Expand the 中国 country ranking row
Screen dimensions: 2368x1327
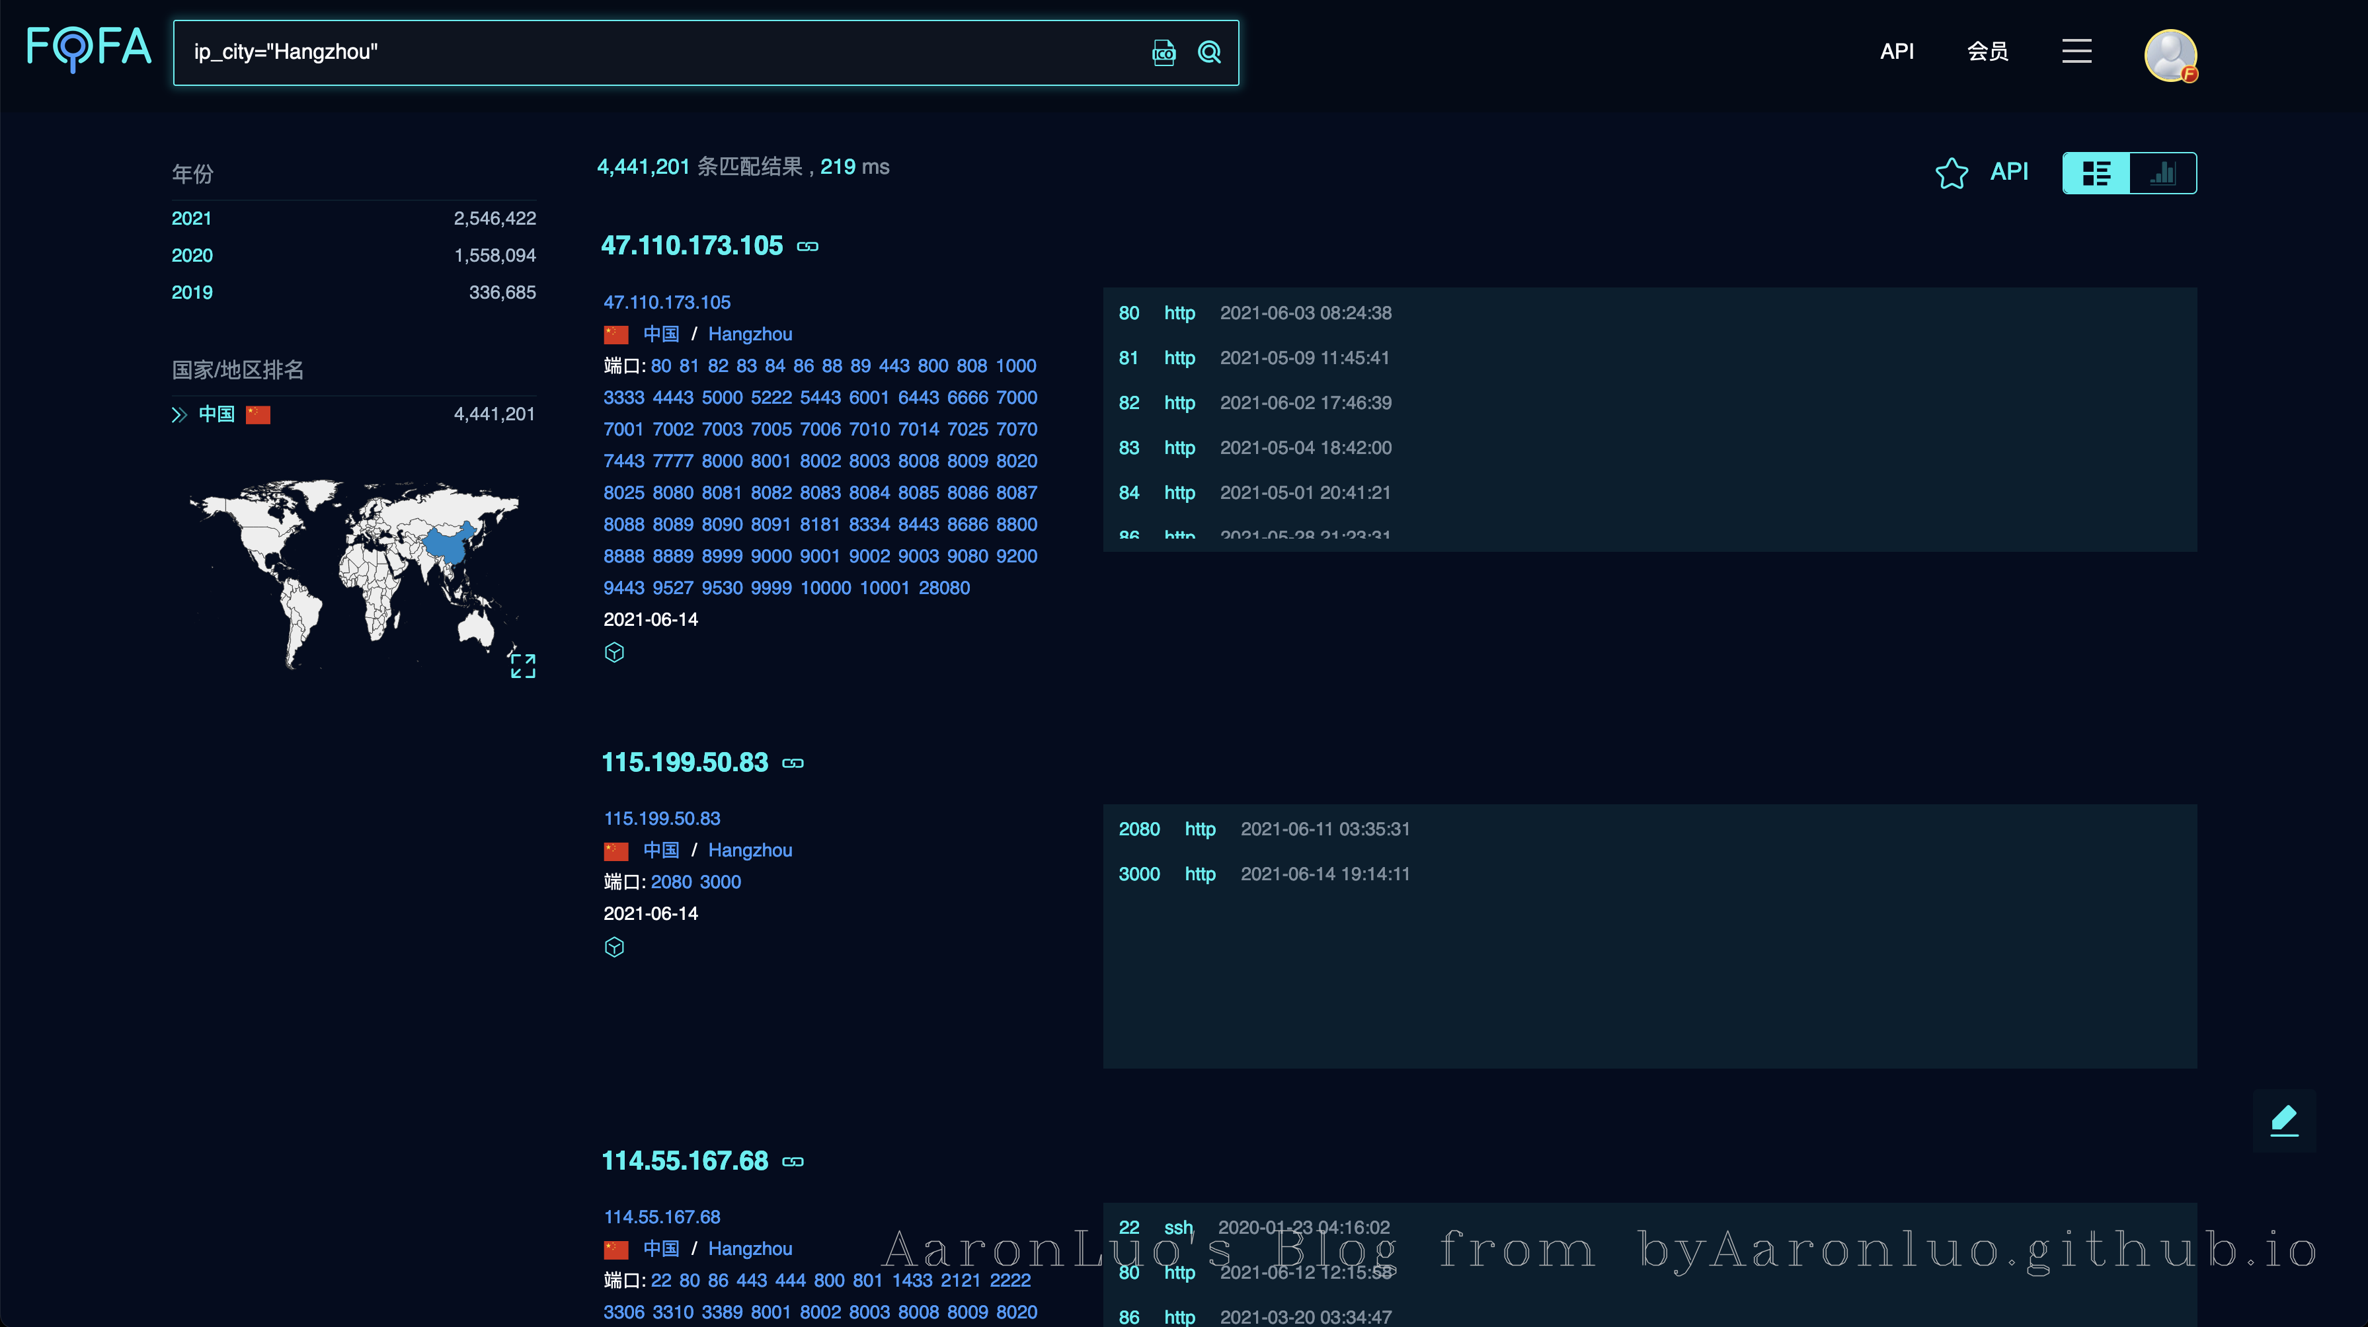179,414
